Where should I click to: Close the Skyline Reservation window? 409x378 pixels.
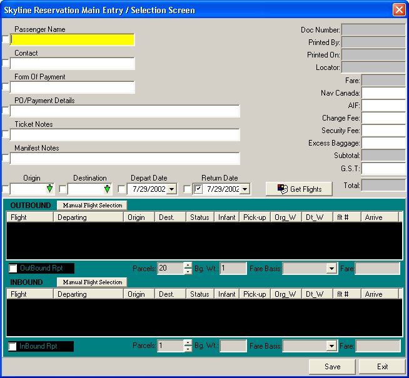click(399, 10)
